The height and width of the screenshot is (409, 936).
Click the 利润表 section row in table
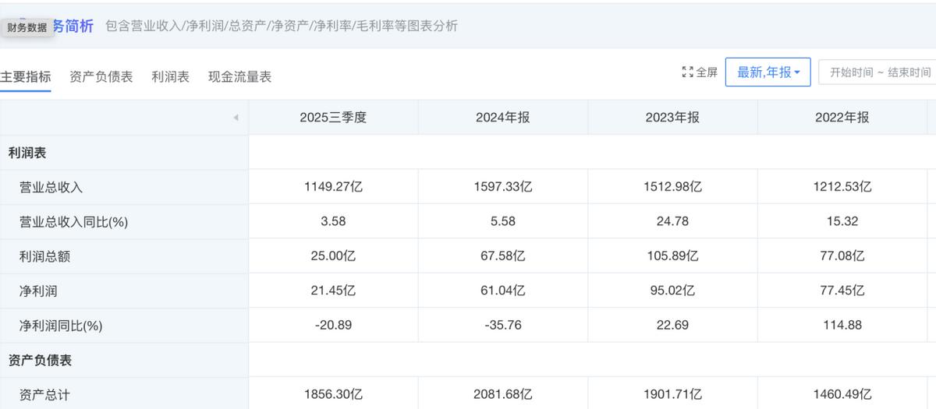tap(27, 153)
